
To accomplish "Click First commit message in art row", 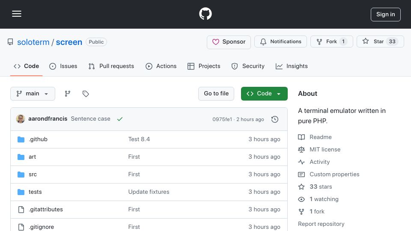I will click(x=134, y=157).
